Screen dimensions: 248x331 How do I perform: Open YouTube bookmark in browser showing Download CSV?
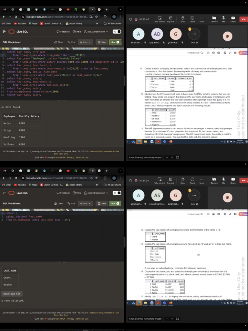pos(20,185)
